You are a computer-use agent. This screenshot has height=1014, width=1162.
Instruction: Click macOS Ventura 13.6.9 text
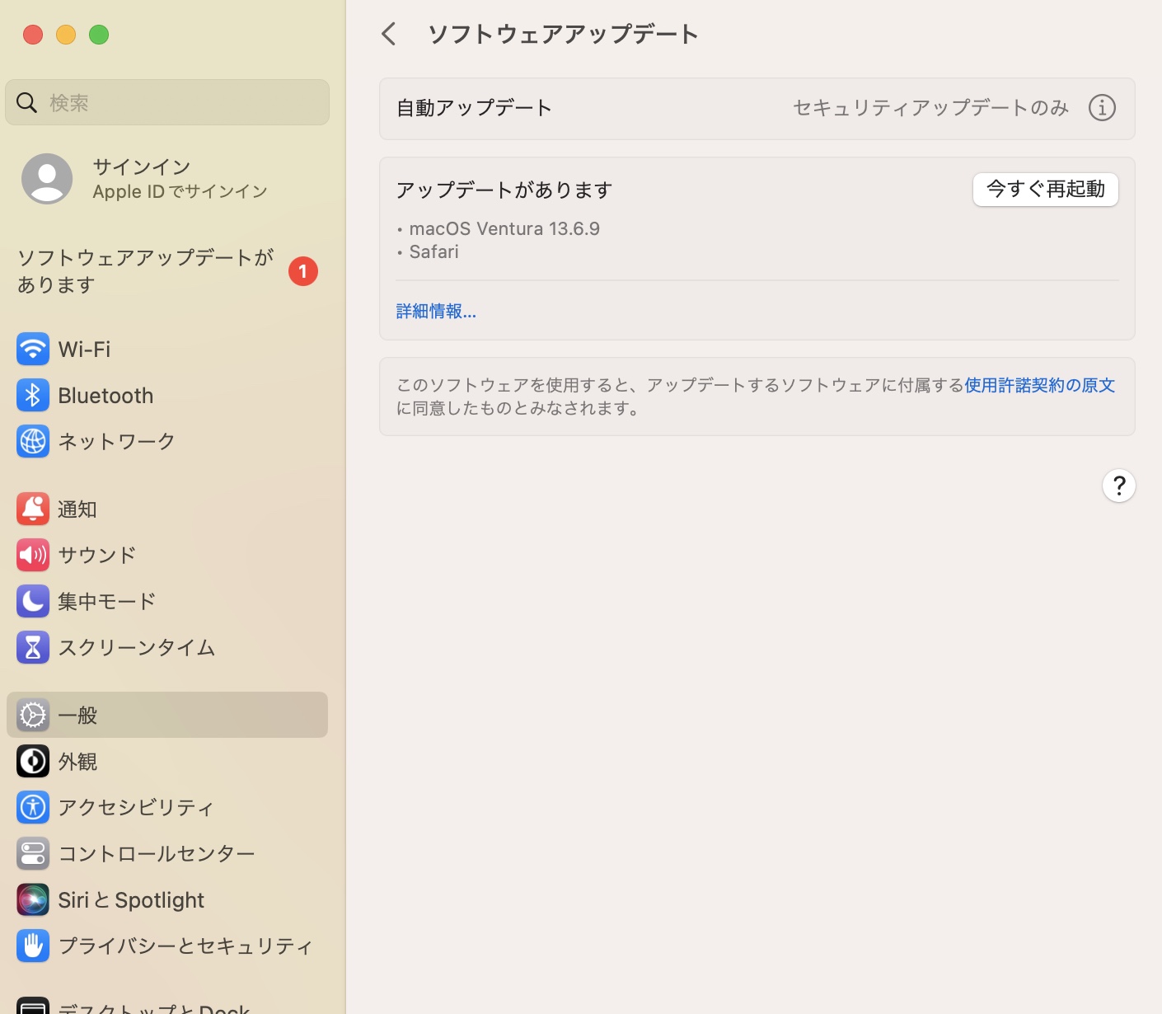(504, 228)
